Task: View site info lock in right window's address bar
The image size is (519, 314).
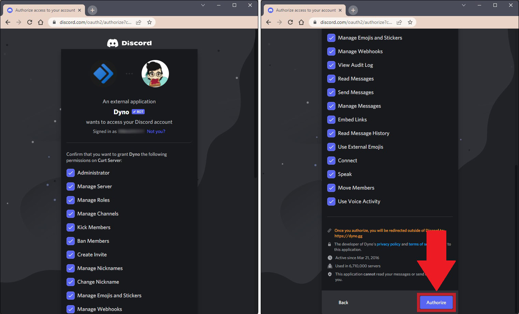Action: tap(315, 22)
